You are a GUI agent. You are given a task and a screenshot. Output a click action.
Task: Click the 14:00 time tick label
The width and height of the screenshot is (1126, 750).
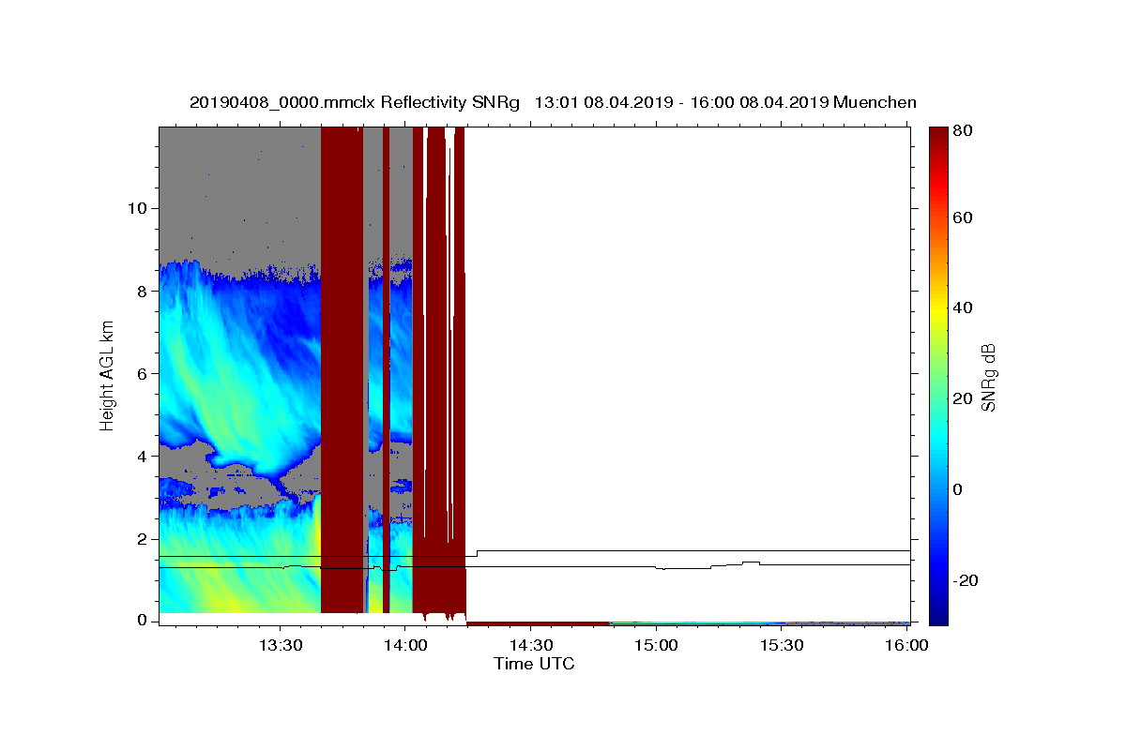tap(405, 645)
